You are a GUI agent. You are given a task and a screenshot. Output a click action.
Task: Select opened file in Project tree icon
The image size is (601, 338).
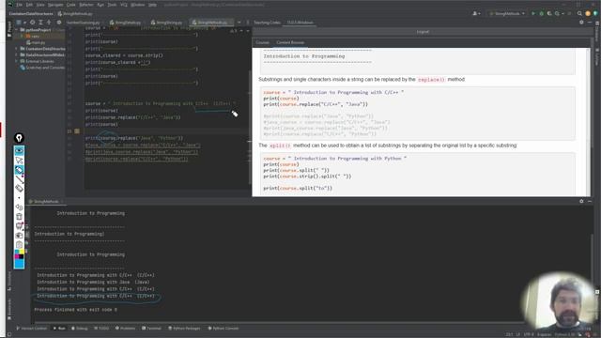(33, 23)
